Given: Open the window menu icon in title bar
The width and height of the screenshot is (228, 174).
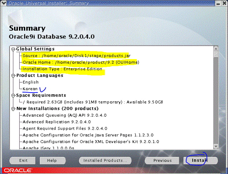Looking at the screenshot, I should pyautogui.click(x=4, y=3).
